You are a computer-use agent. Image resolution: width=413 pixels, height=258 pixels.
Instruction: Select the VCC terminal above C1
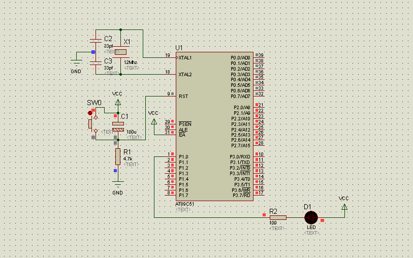[x=118, y=103]
